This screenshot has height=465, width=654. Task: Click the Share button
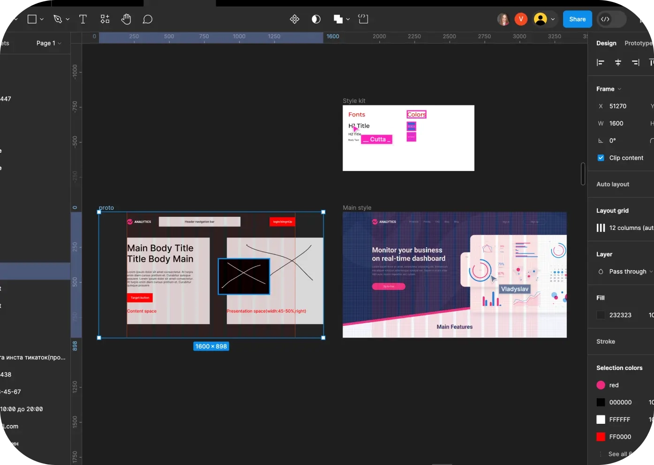tap(577, 19)
